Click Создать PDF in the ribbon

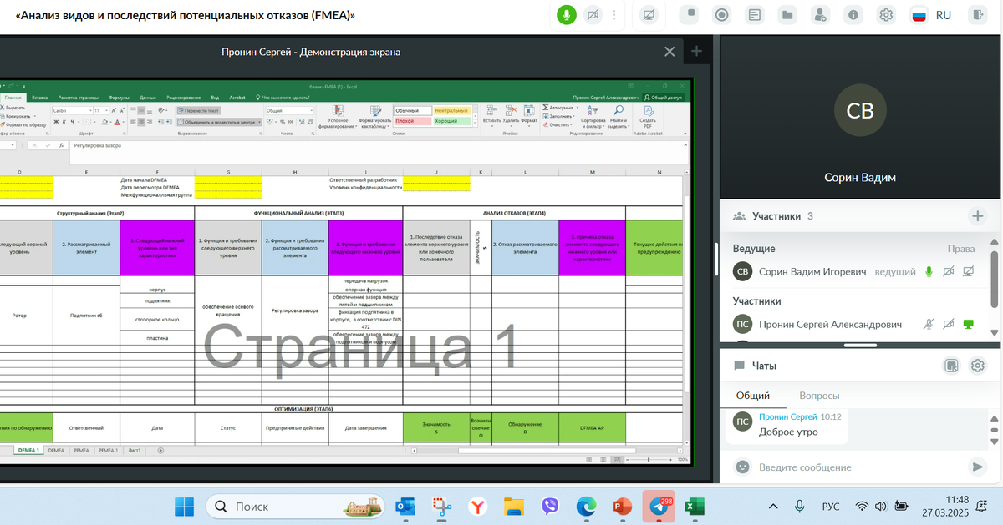click(x=648, y=119)
